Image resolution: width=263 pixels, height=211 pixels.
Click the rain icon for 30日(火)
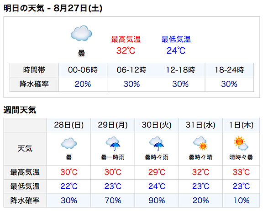[157, 144]
